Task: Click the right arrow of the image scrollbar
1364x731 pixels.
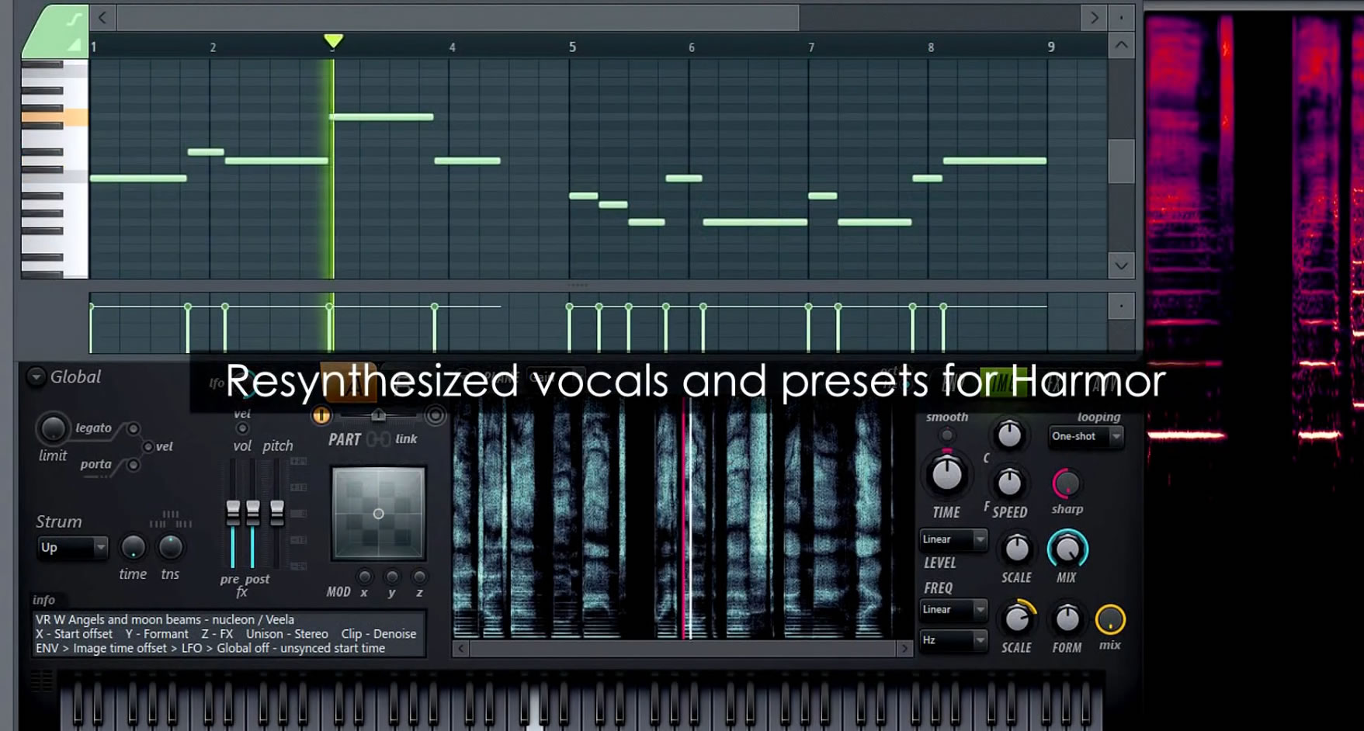Action: pyautogui.click(x=904, y=648)
